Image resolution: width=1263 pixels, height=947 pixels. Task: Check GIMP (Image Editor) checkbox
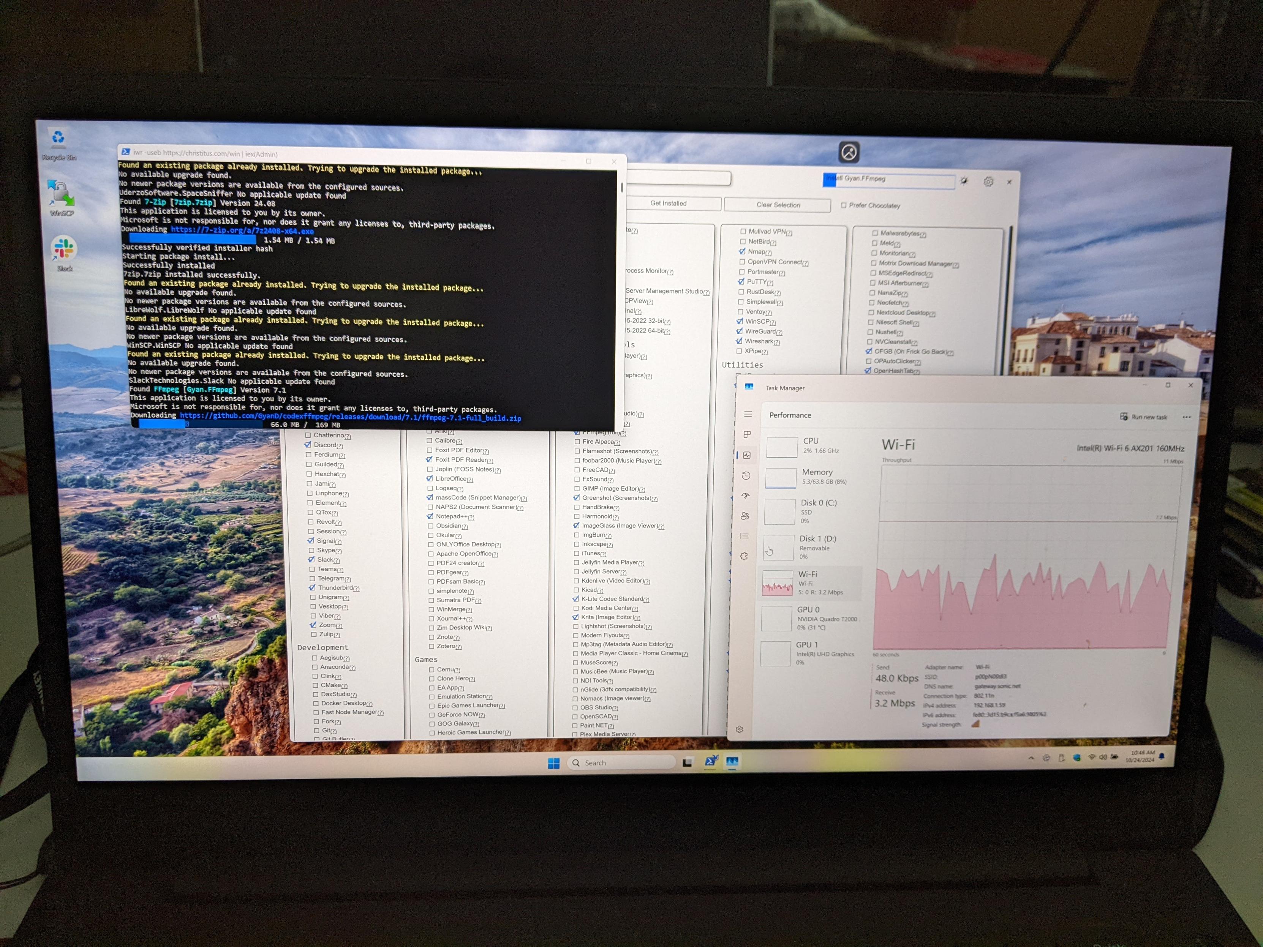click(x=577, y=489)
